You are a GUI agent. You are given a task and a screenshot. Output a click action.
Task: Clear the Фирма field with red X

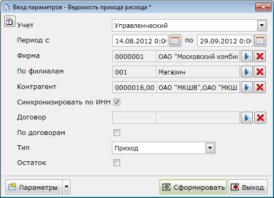point(260,56)
